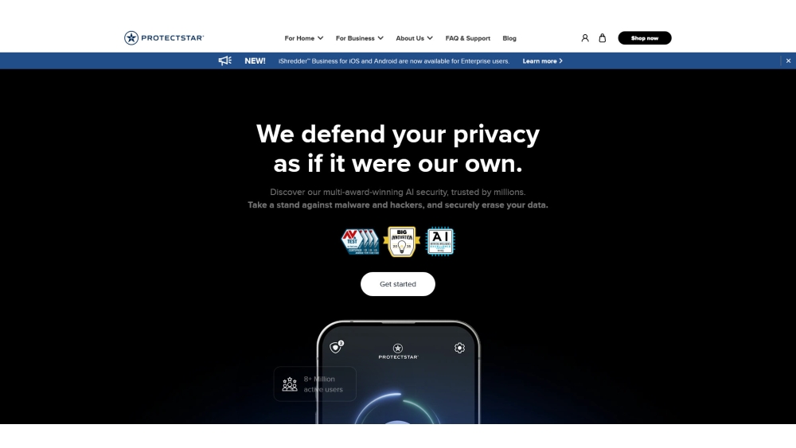Viewport: 796px width, 448px height.
Task: Go to the Blog page
Action: tap(509, 38)
